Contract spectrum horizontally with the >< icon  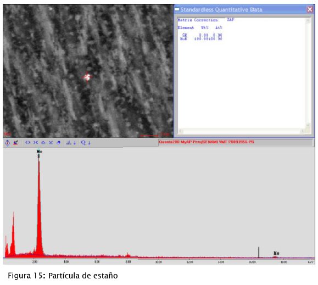coord(36,143)
